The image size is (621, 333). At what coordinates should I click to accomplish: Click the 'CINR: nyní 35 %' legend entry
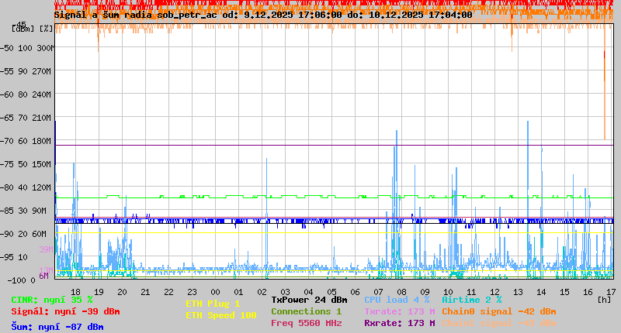pyautogui.click(x=52, y=300)
